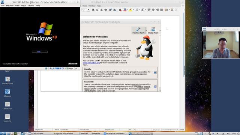
Task: Expand font color dropdown arrow
Action: (127, 10)
